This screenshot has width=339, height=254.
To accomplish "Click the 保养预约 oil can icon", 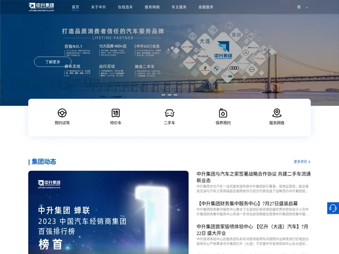I will pyautogui.click(x=223, y=113).
